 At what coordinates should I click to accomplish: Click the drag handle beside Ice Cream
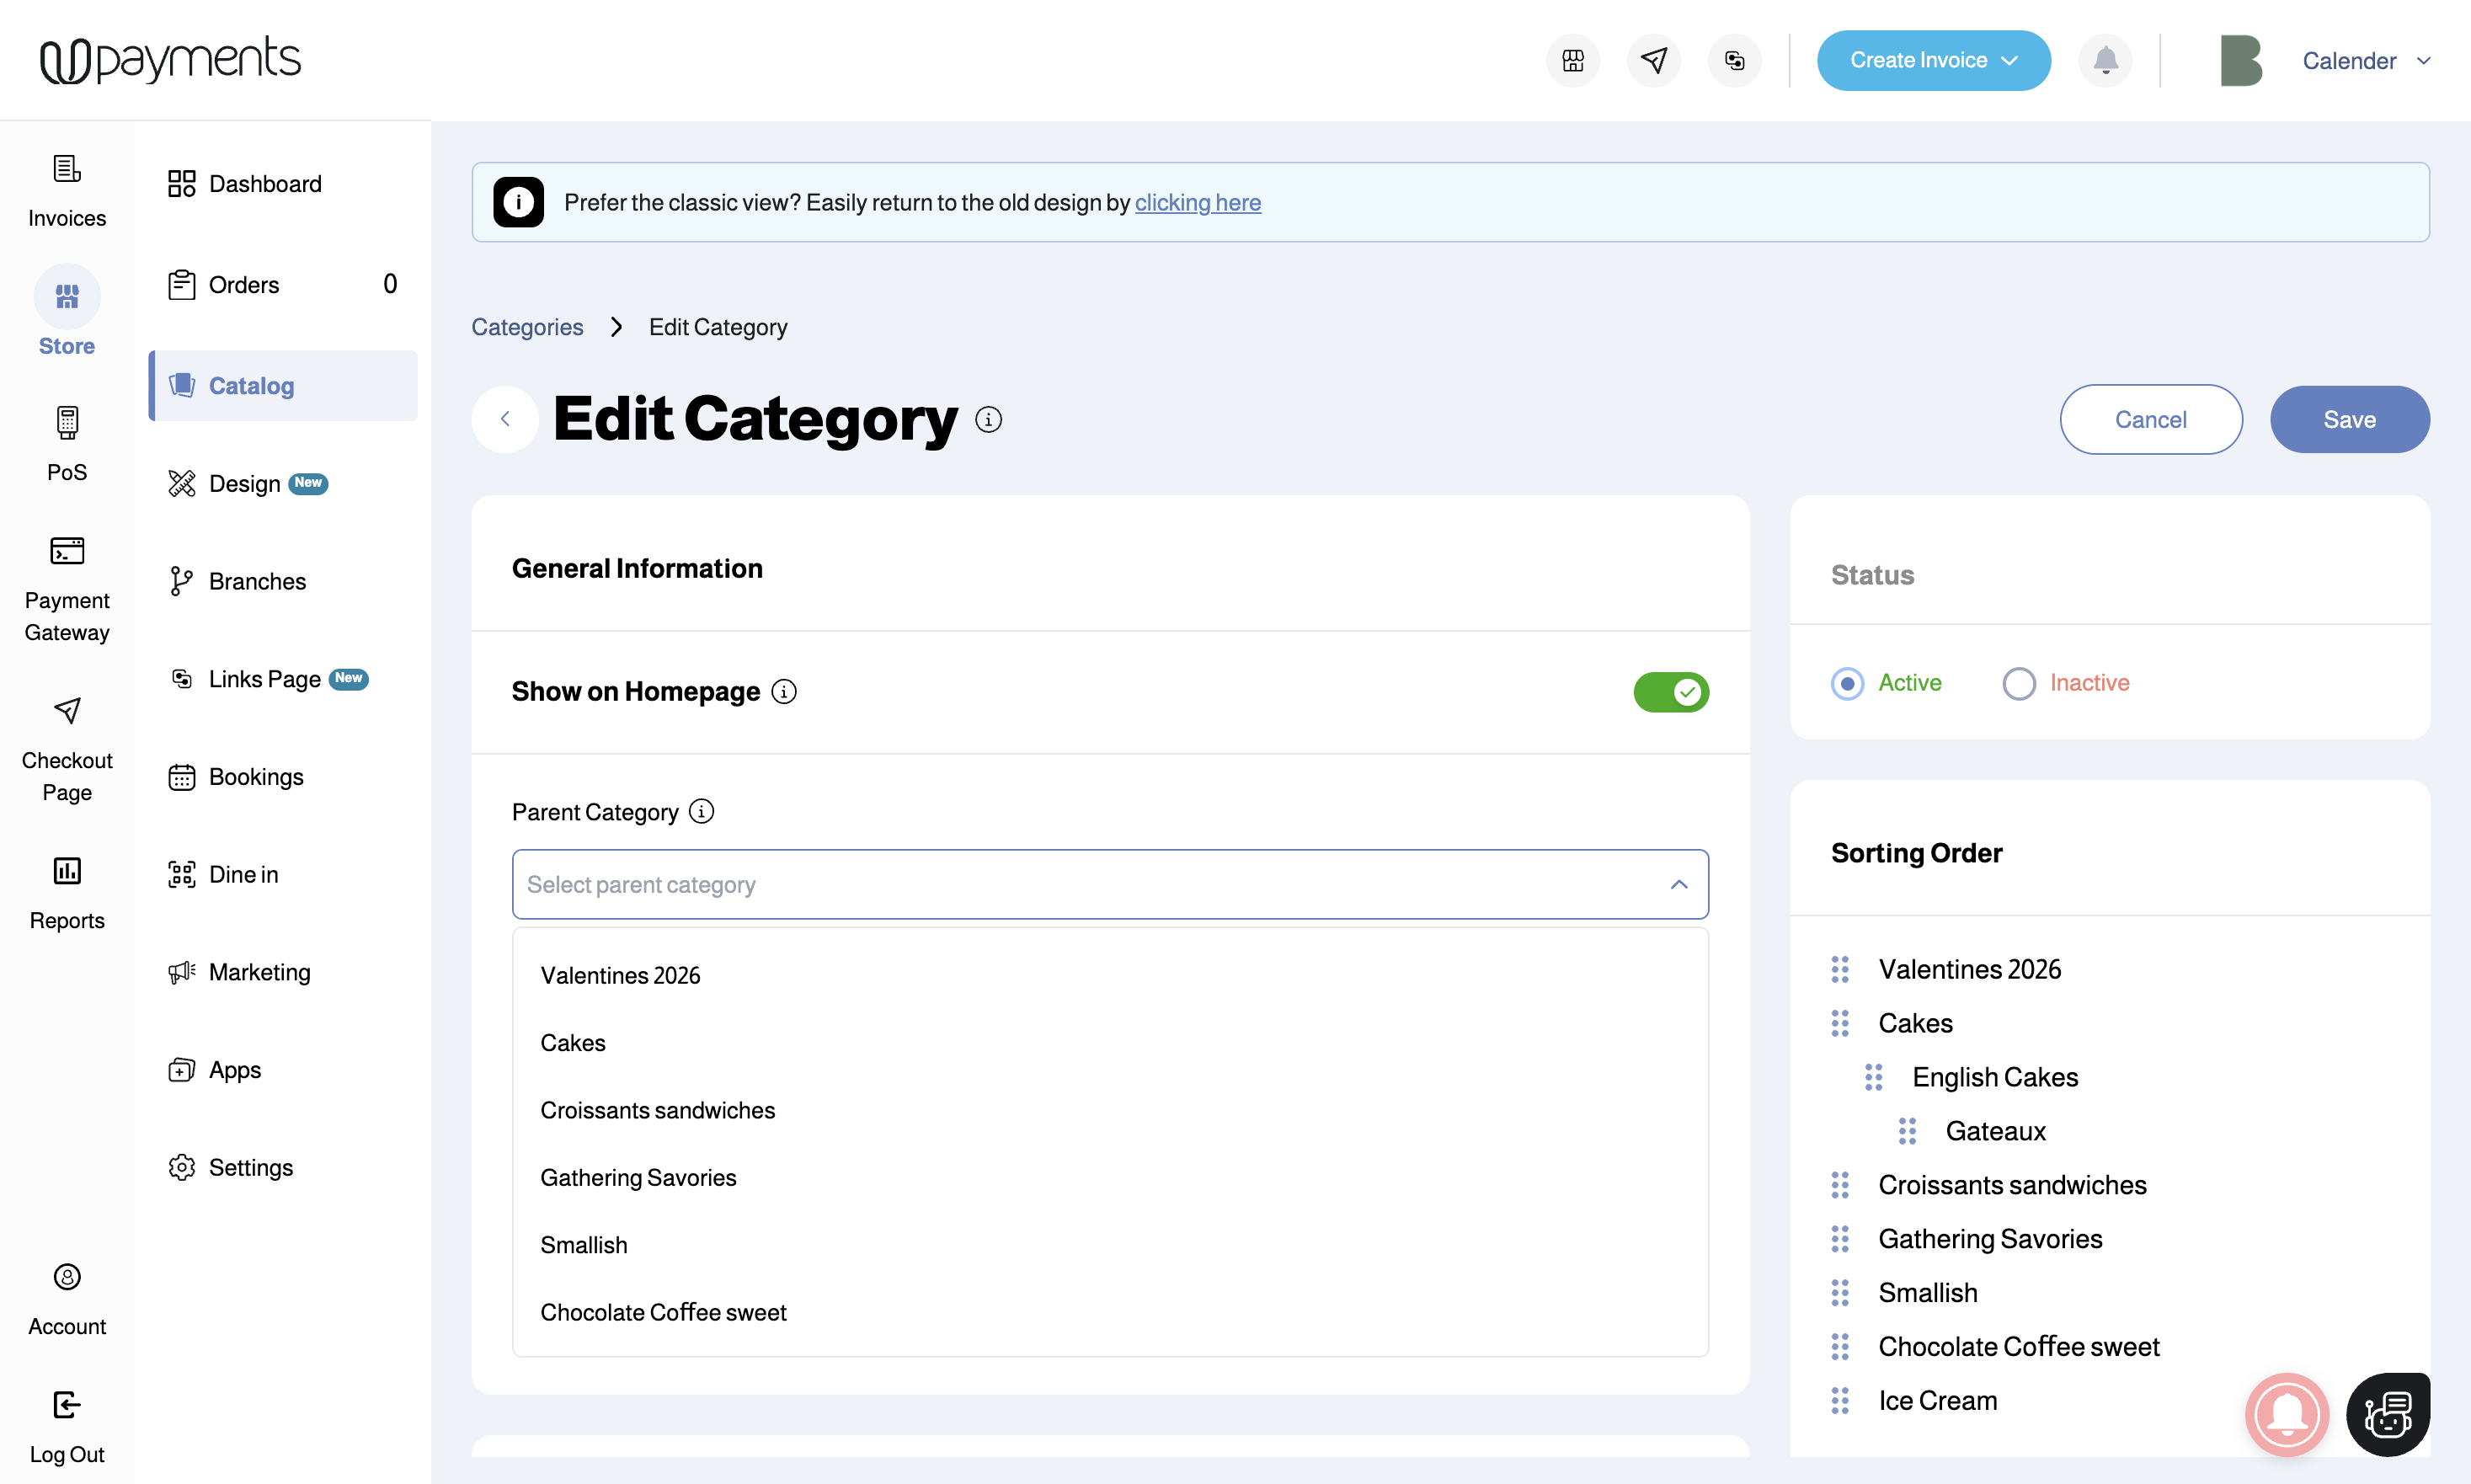[x=1840, y=1400]
